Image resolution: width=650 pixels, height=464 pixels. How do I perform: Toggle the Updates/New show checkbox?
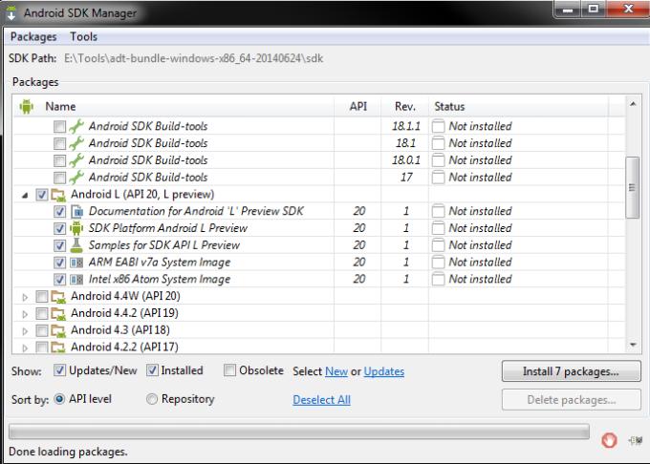click(x=59, y=370)
